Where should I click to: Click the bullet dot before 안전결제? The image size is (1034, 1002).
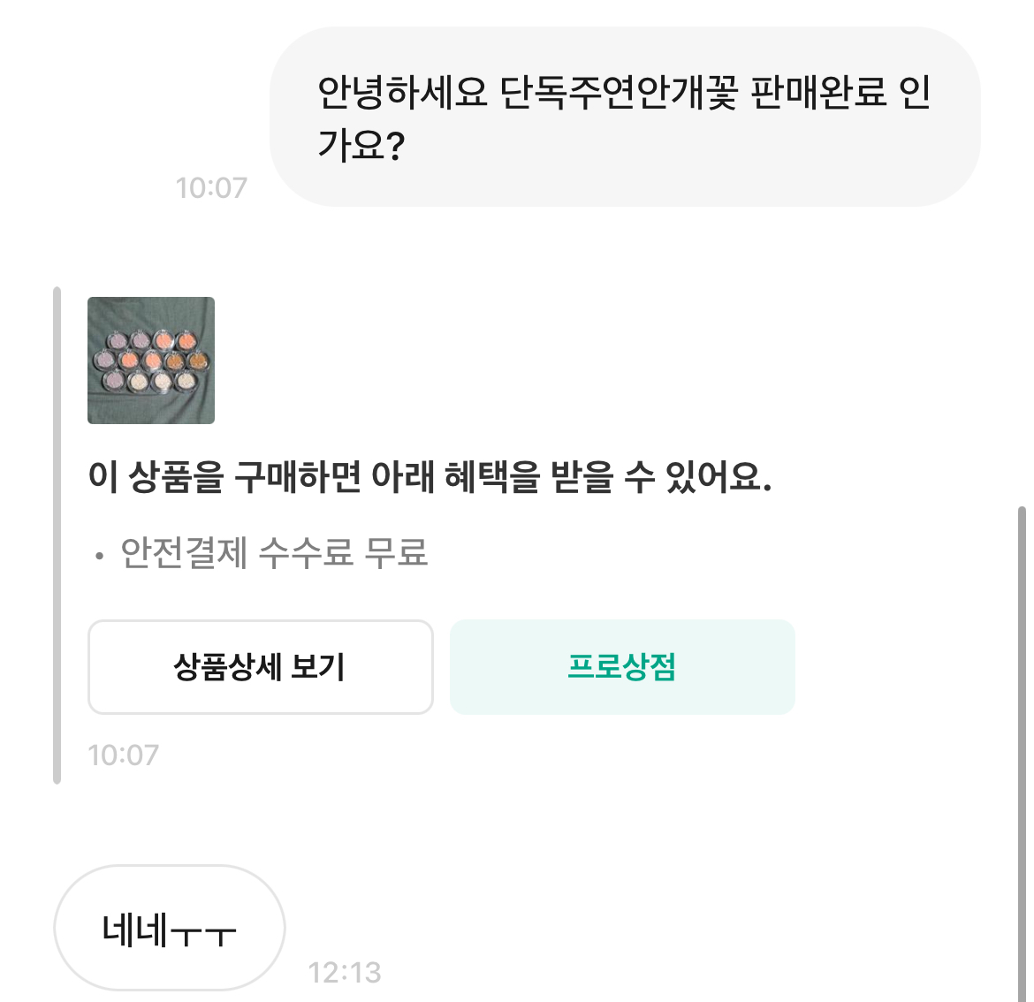point(100,557)
